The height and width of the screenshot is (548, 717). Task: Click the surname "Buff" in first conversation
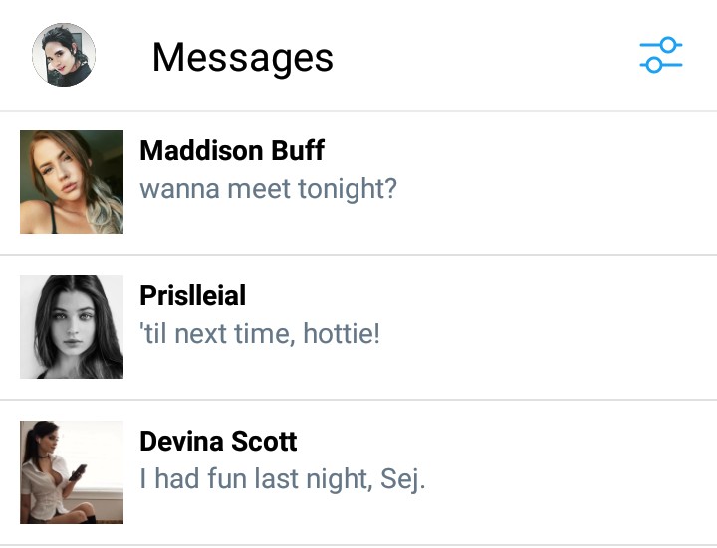point(299,150)
